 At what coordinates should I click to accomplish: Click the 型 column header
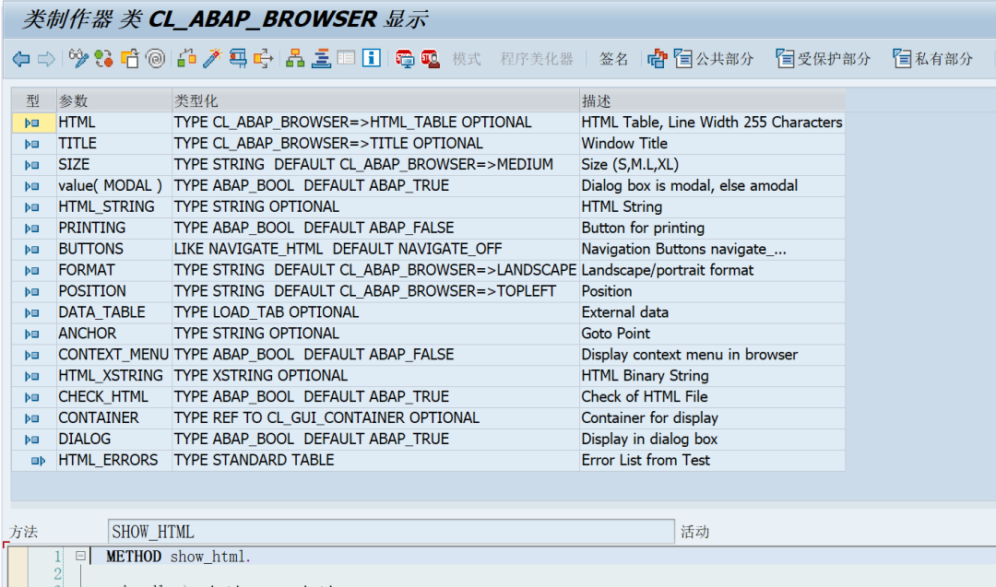click(x=34, y=100)
